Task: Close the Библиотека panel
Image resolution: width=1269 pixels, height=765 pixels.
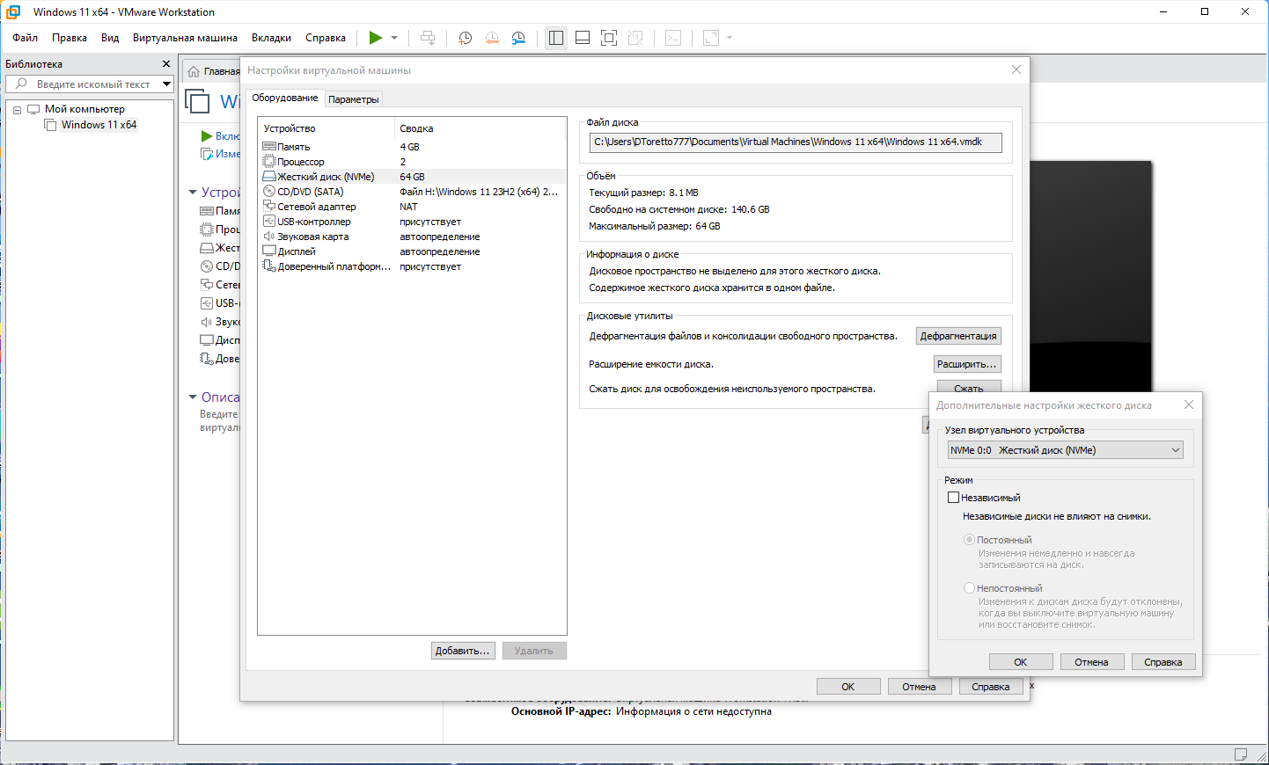Action: coord(166,64)
